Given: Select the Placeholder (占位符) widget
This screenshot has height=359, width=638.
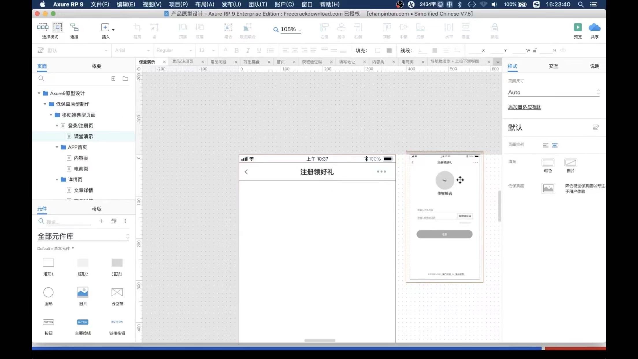Looking at the screenshot, I should click(117, 292).
